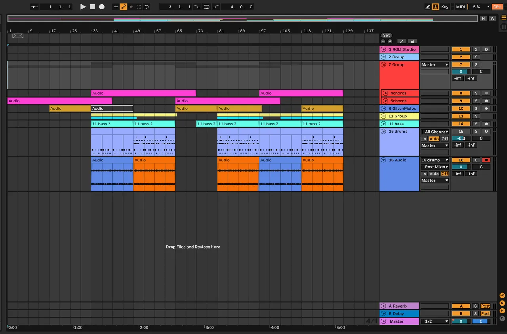Click the Arrangement Record circle button
This screenshot has height=334, width=507.
pos(102,7)
